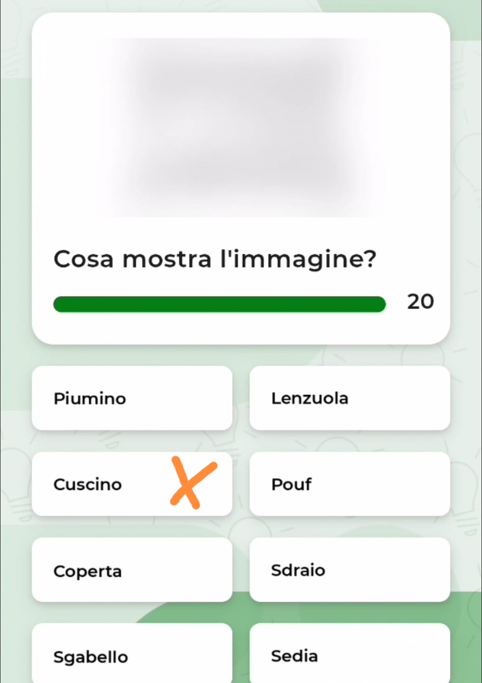Click the timer number 20
The image size is (482, 683).
pyautogui.click(x=420, y=302)
